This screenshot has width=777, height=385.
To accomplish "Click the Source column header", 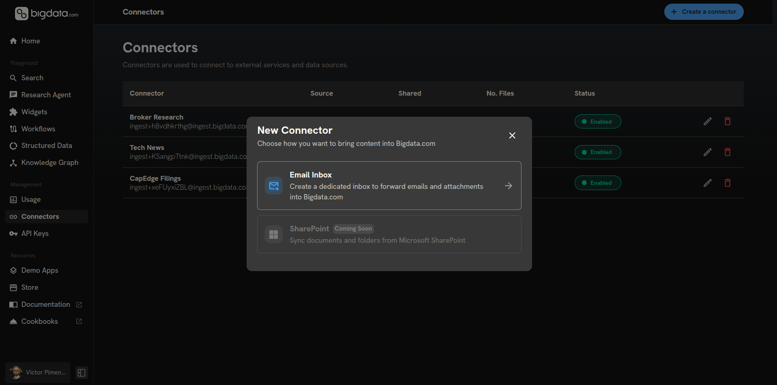I will coord(322,93).
